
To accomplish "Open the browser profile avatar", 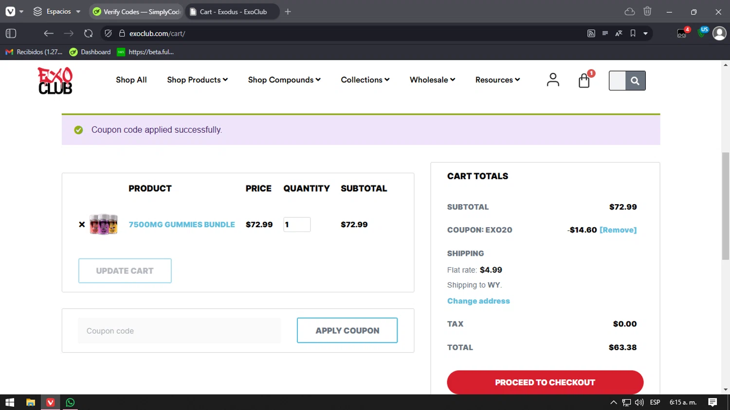I will tap(719, 33).
